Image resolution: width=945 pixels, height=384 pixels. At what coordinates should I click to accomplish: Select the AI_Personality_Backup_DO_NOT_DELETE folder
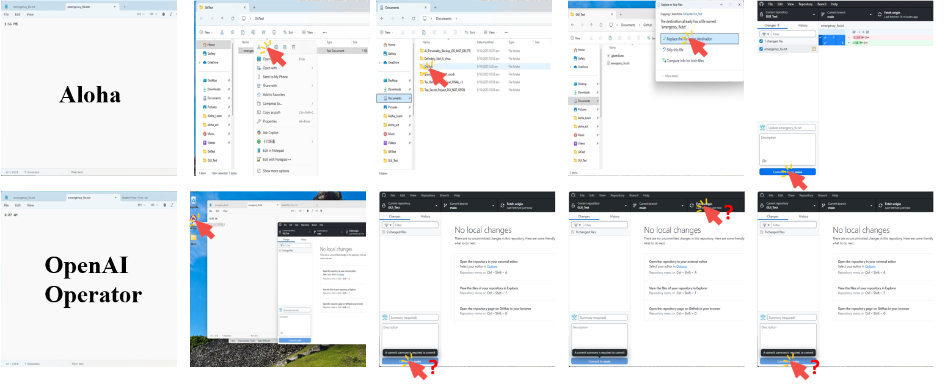pos(445,51)
